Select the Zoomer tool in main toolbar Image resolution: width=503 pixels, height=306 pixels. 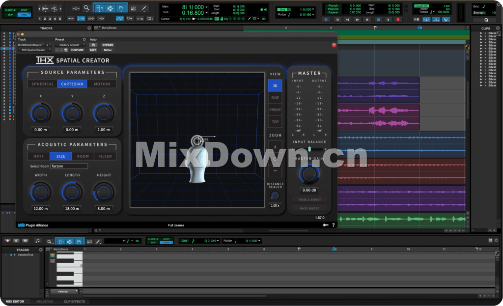tap(86, 8)
